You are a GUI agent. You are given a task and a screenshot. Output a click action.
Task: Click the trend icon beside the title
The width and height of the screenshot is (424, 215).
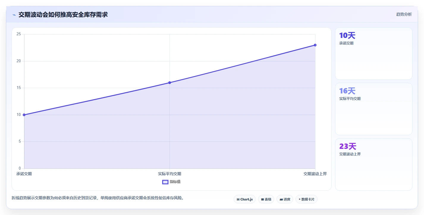tap(14, 15)
